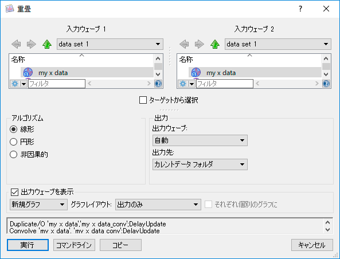Click the 実行 button
This screenshot has height=259, width=340.
click(28, 245)
